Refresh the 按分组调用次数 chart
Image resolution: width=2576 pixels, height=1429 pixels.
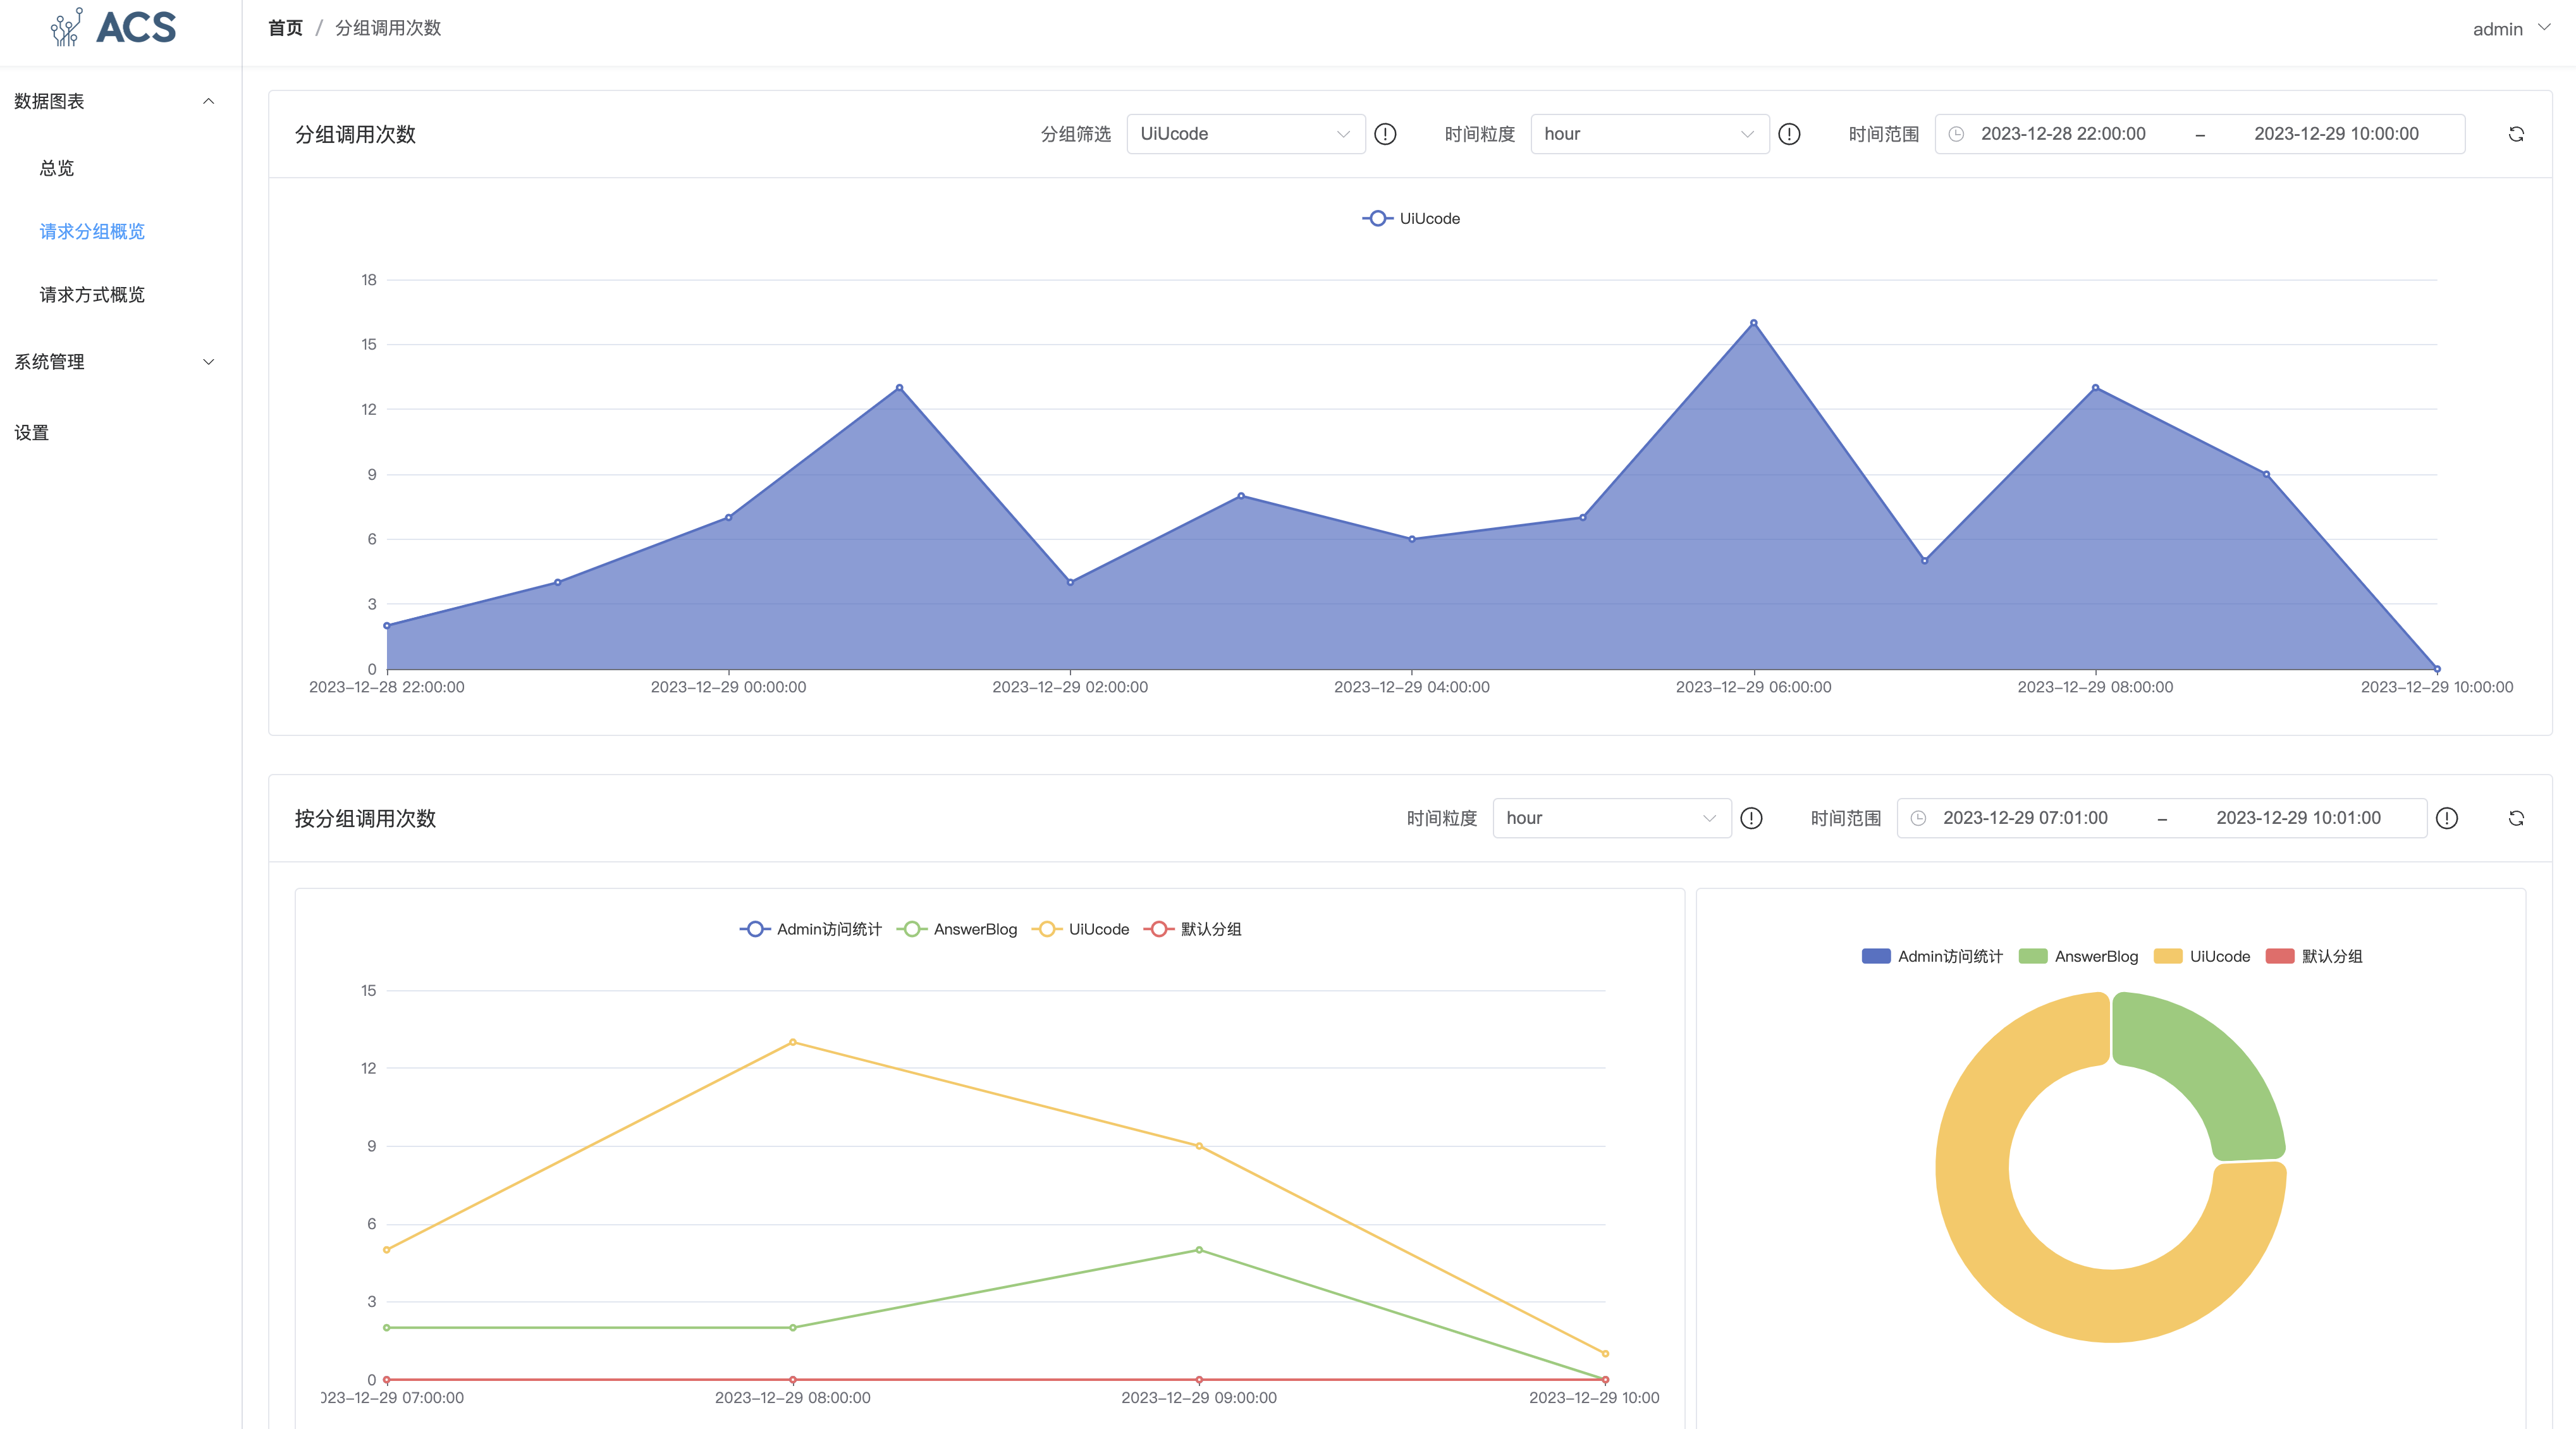click(2516, 818)
